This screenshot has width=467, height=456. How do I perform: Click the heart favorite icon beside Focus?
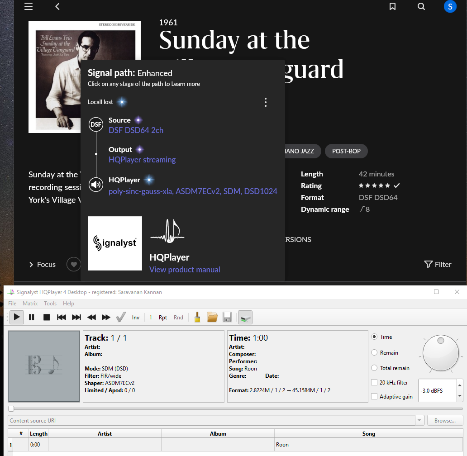tap(74, 264)
